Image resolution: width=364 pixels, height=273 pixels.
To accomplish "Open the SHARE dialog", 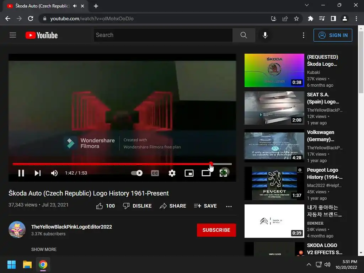I will [x=173, y=206].
